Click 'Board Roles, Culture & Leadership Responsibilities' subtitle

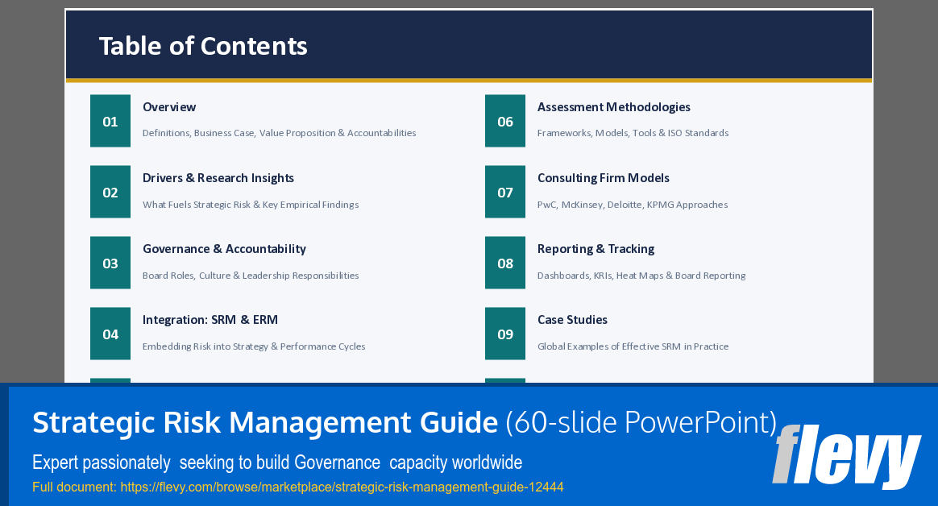point(251,276)
